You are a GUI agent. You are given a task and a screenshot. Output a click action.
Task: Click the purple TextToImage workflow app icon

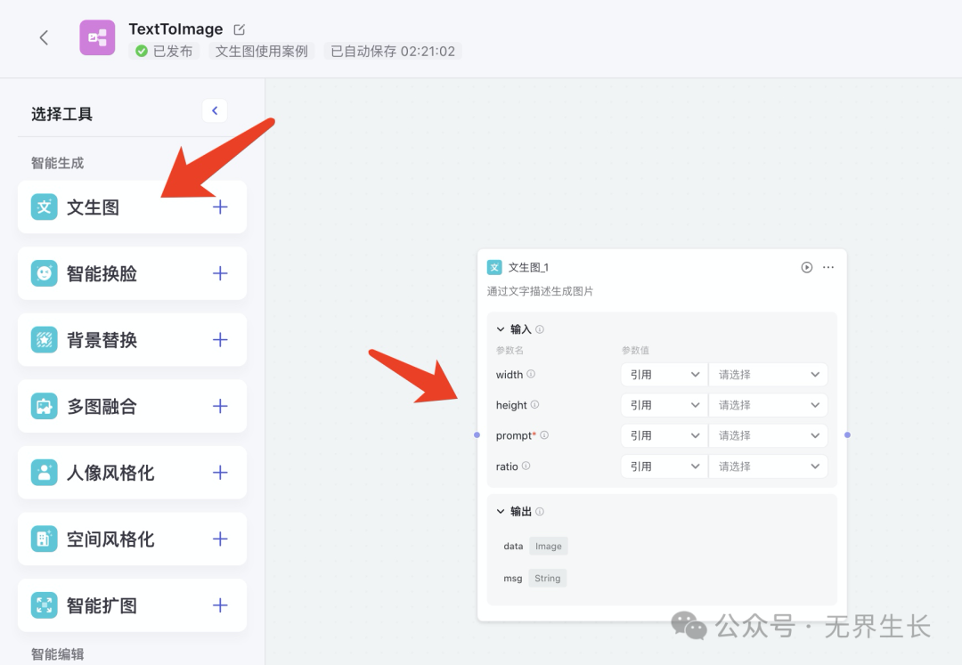pyautogui.click(x=97, y=38)
